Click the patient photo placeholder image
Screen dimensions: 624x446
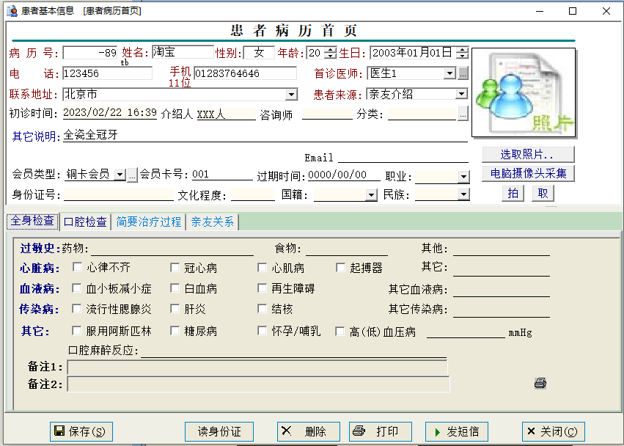pyautogui.click(x=524, y=92)
